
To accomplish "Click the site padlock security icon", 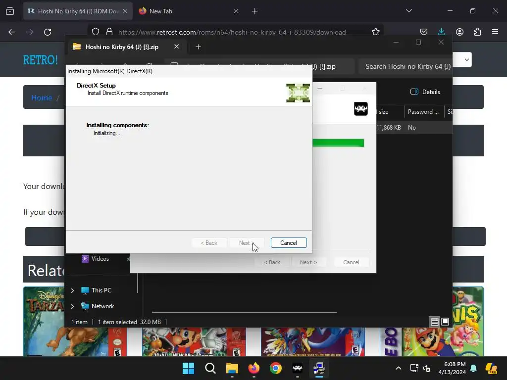I will [109, 32].
